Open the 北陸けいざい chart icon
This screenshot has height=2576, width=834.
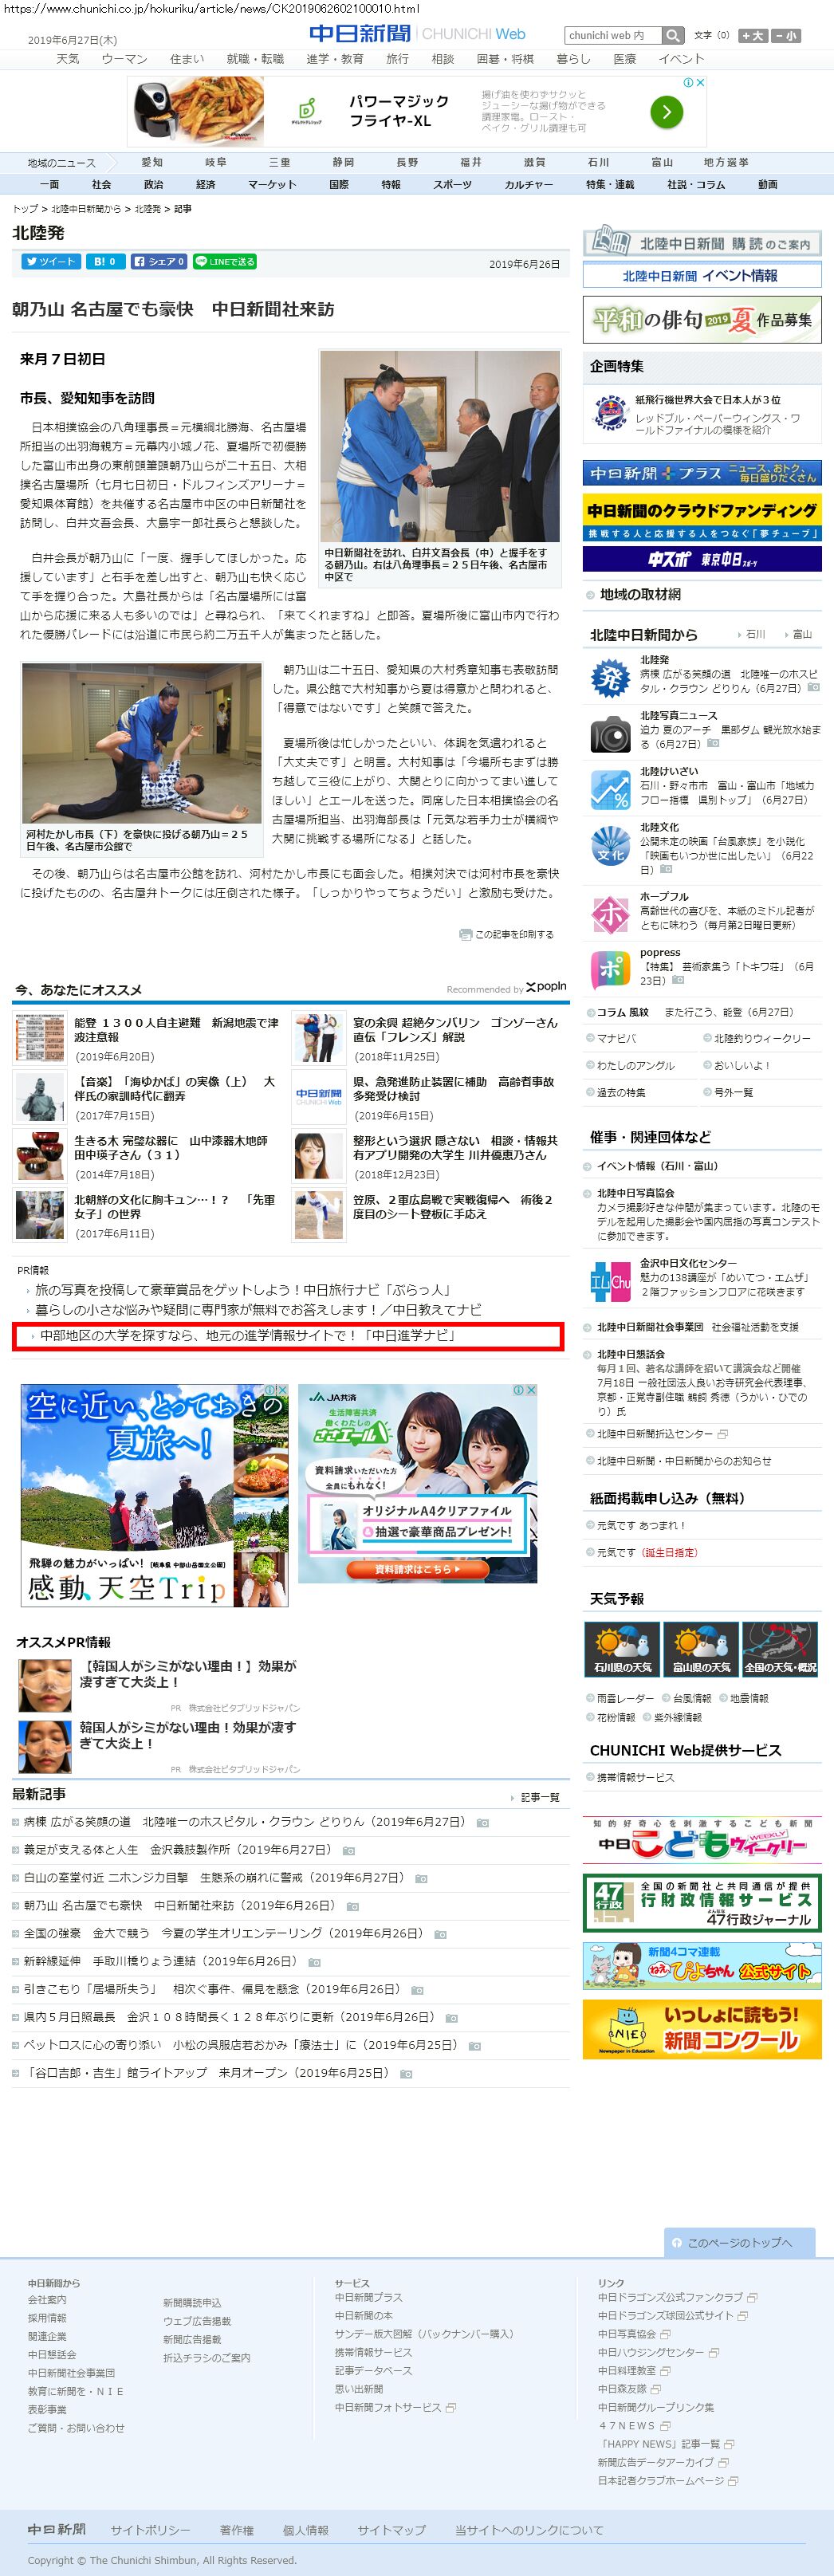(610, 789)
